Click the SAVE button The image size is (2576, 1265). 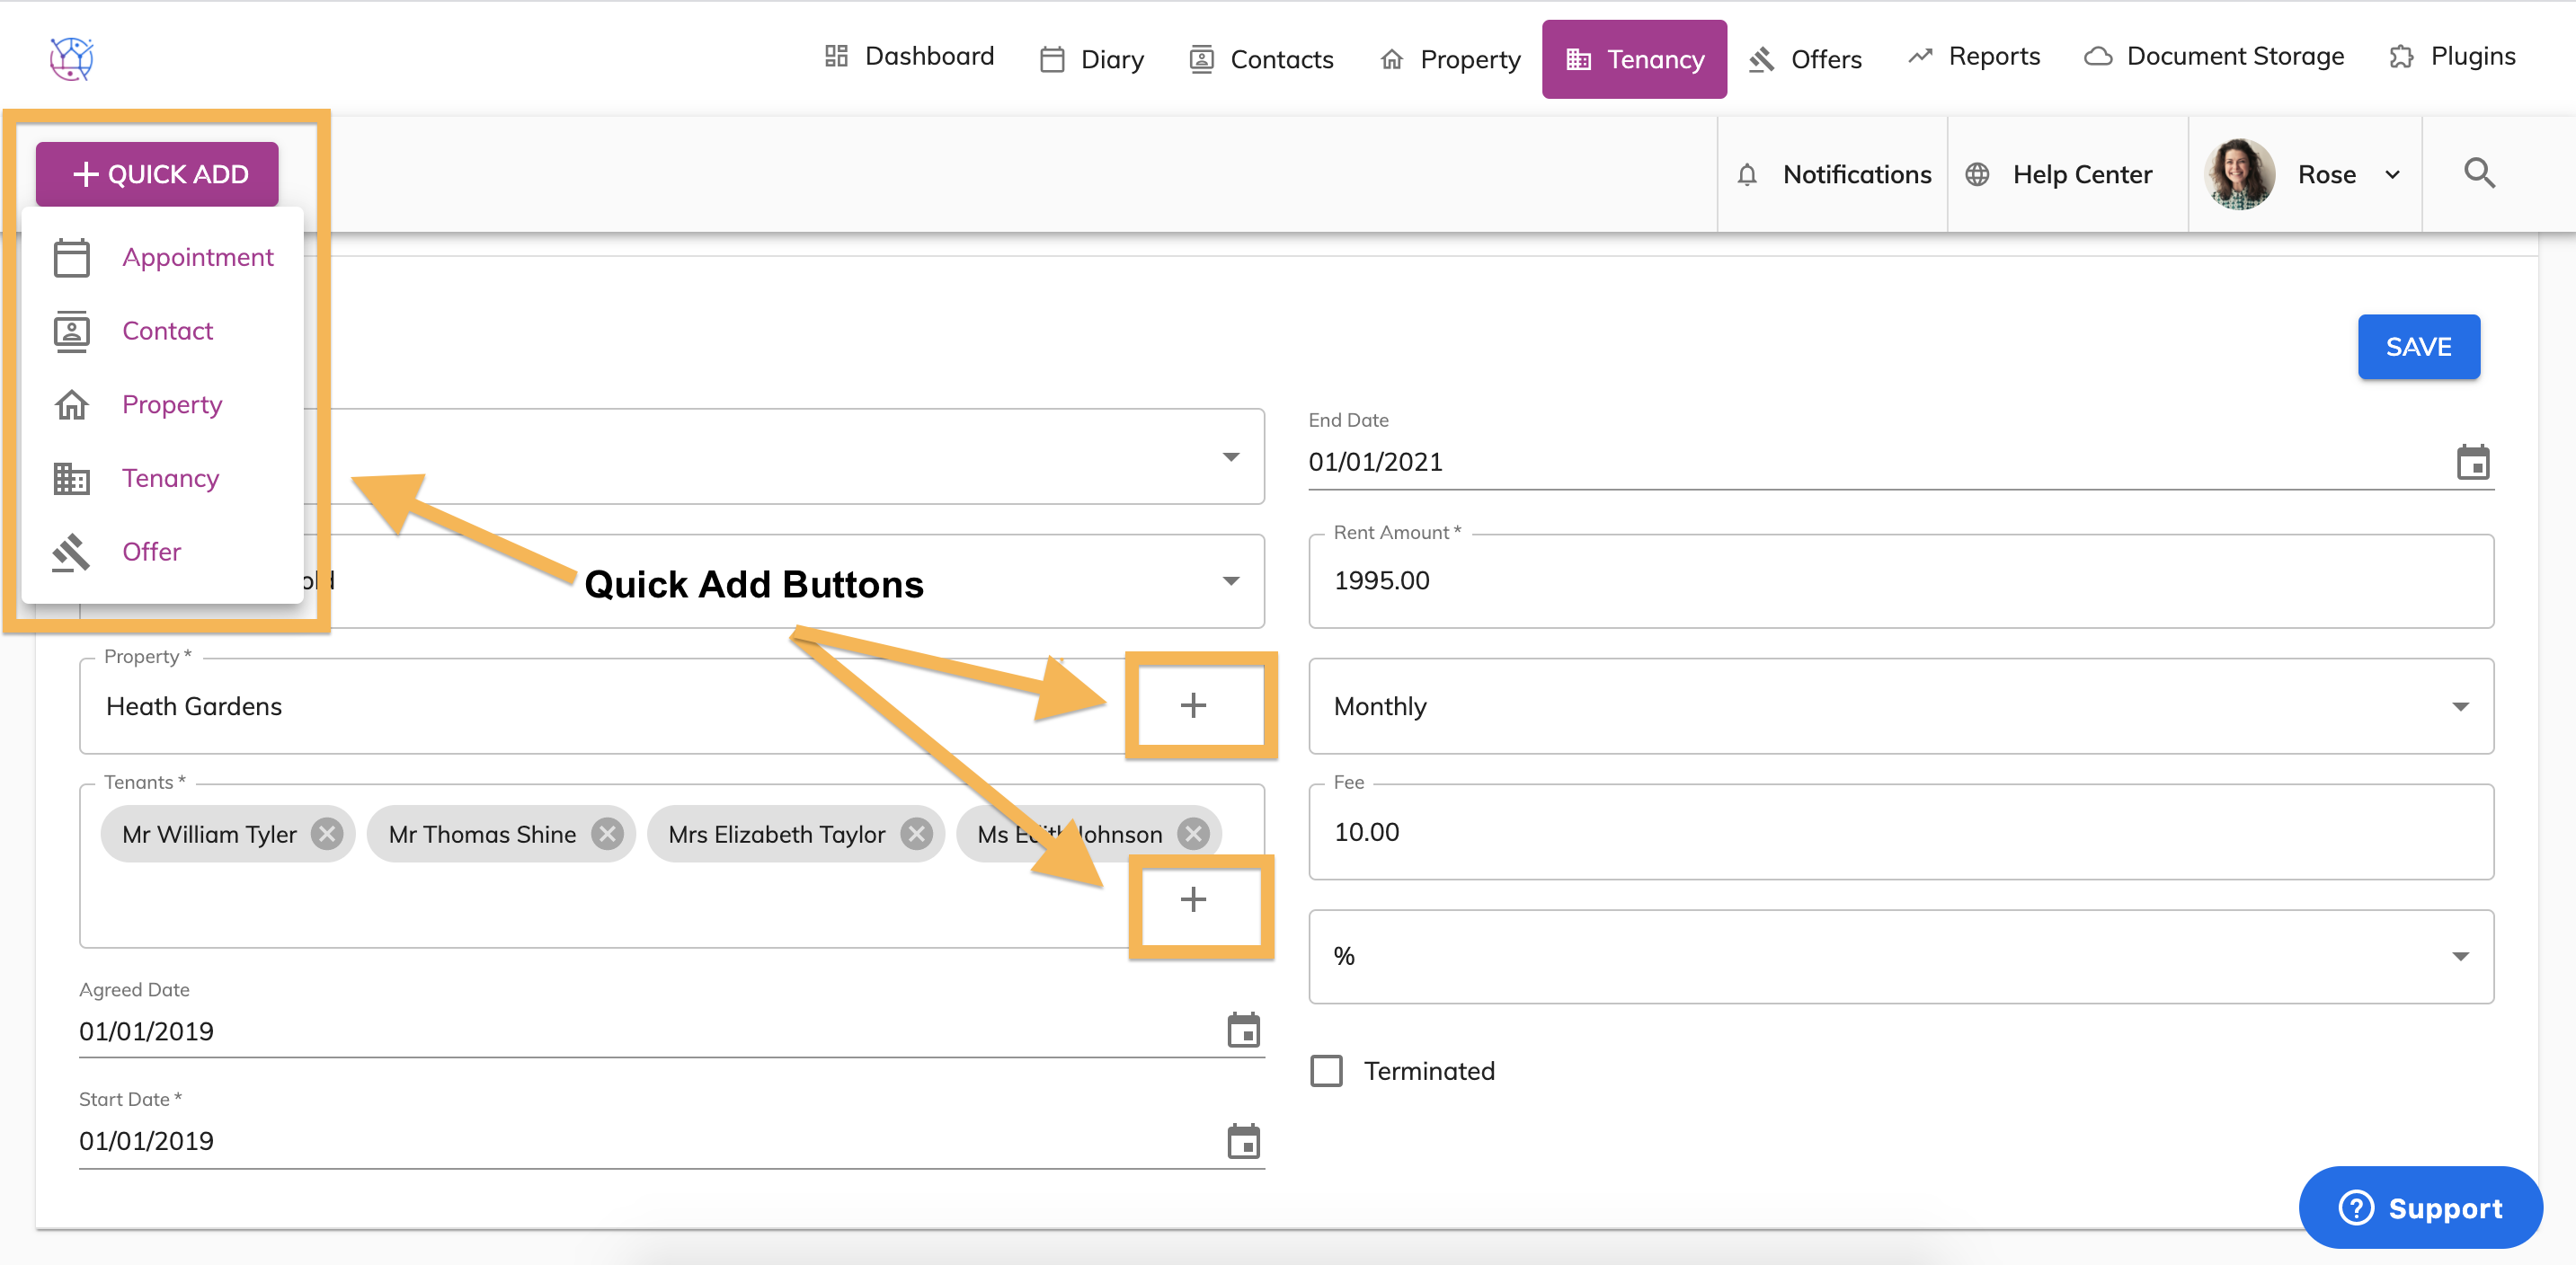2419,347
